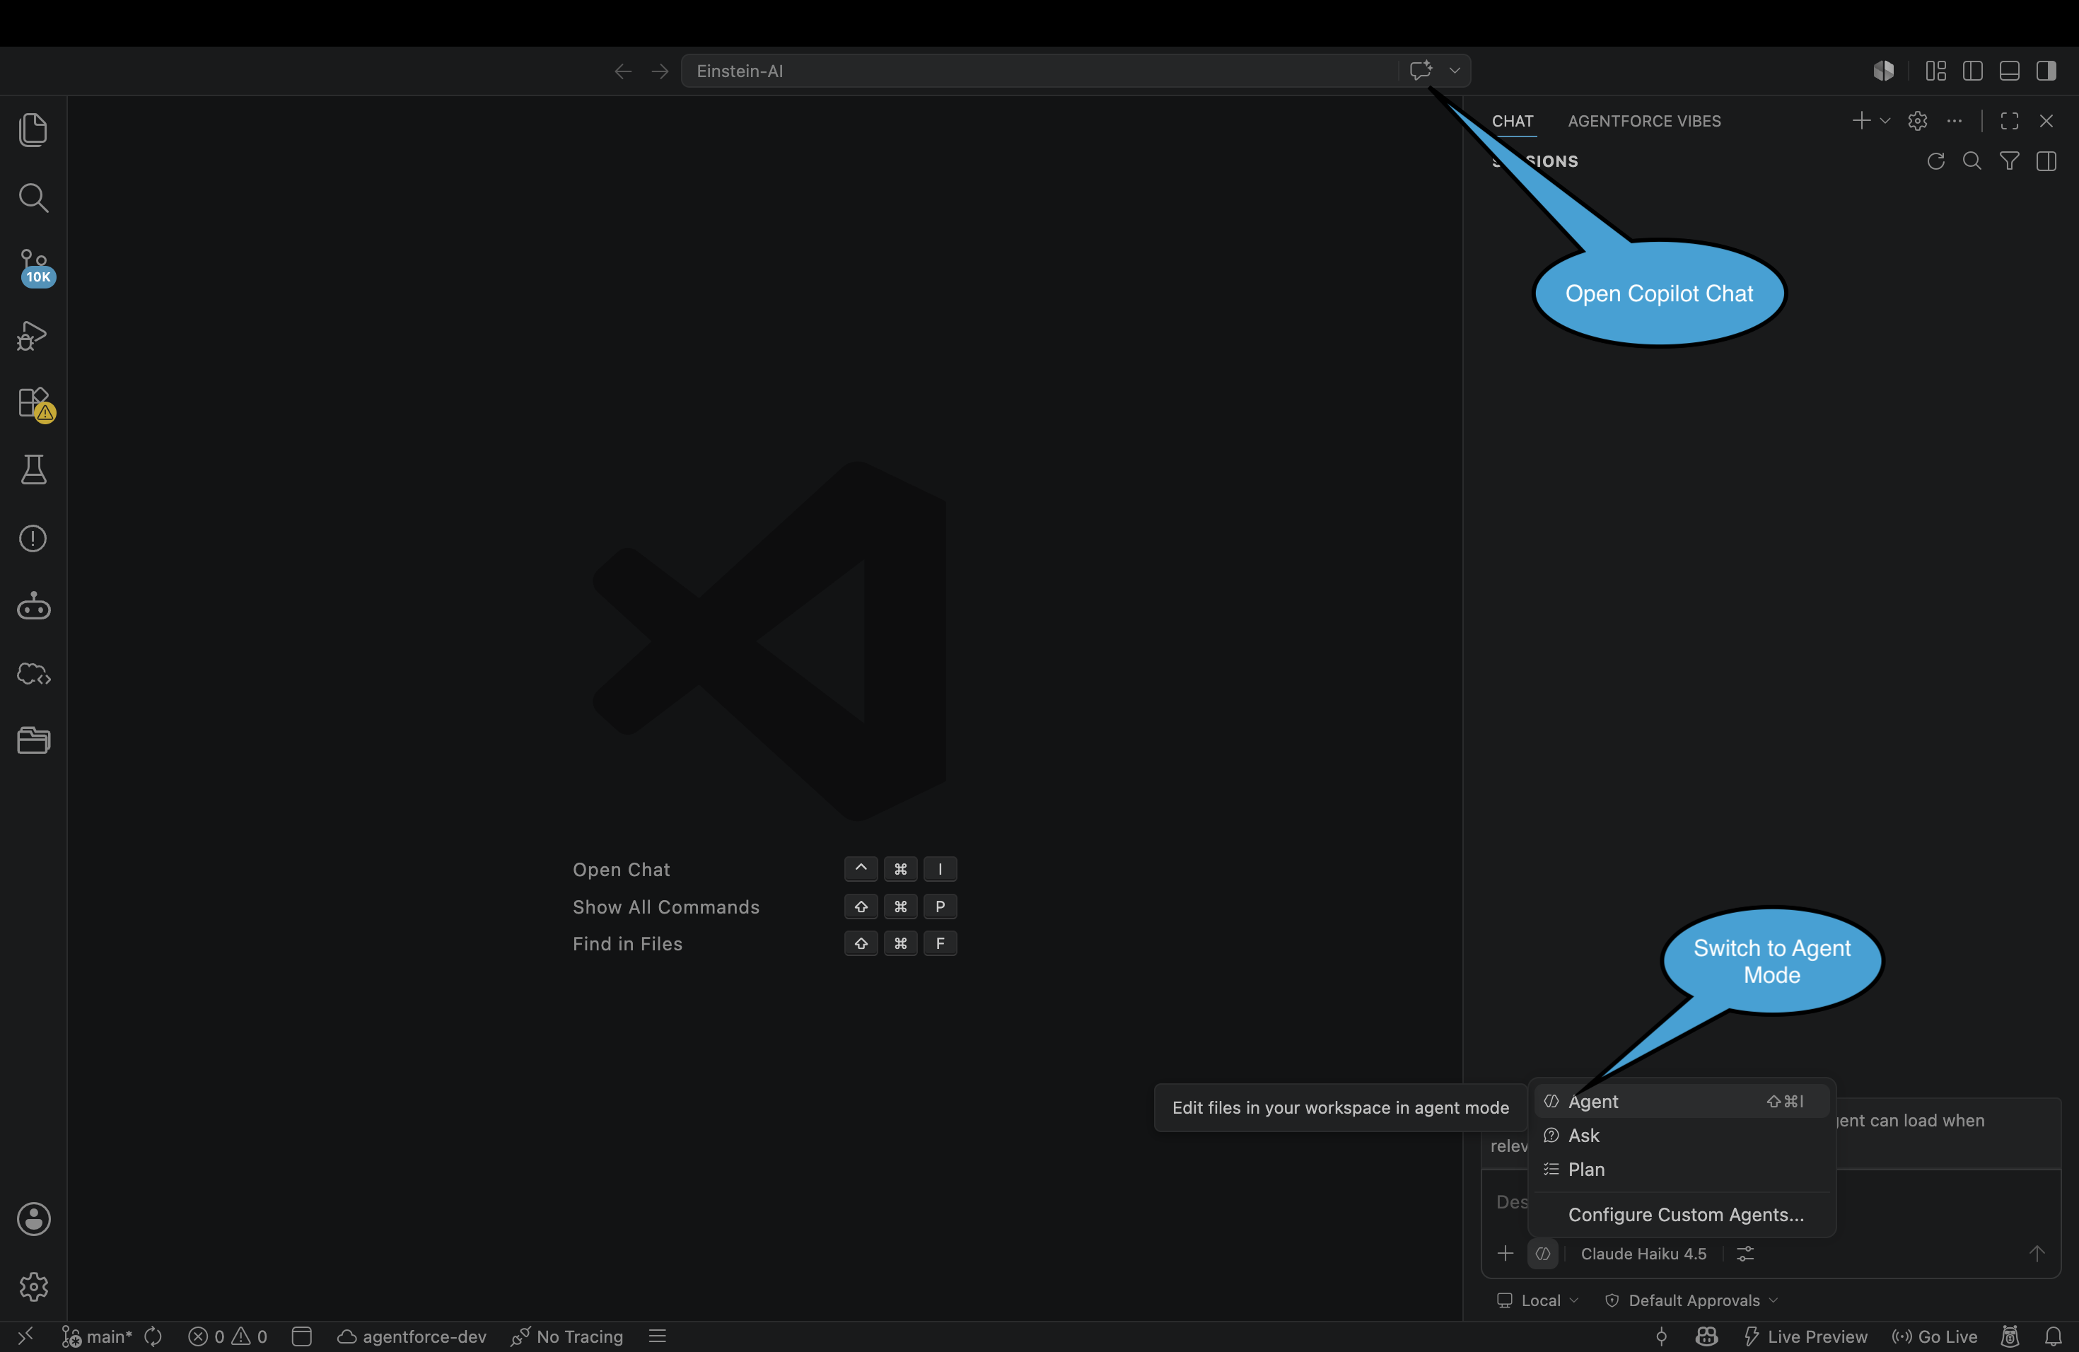Search chat sessions

coord(1972,161)
